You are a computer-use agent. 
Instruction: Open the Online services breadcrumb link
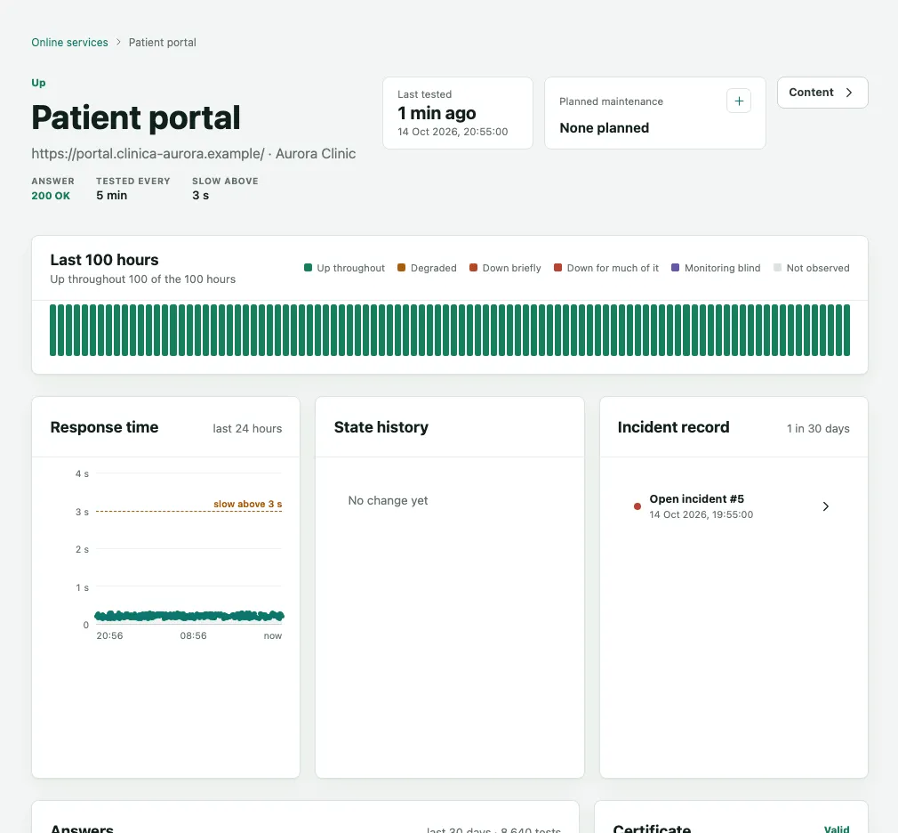click(69, 43)
